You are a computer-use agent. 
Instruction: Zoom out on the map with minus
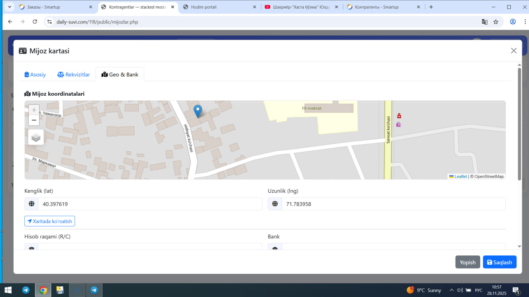[x=34, y=120]
